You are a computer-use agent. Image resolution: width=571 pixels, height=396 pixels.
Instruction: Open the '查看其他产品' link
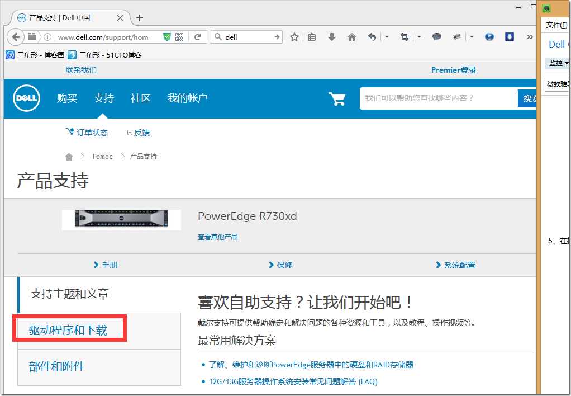point(218,237)
